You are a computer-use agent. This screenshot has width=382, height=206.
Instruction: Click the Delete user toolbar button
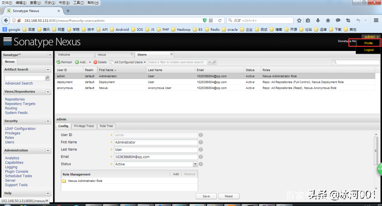tap(100, 62)
